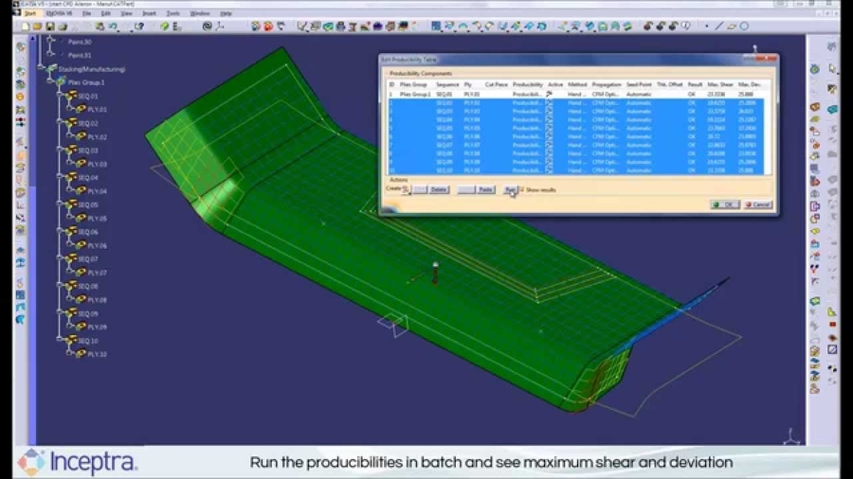Click the Delete button in the dialog
This screenshot has width=853, height=479.
pyautogui.click(x=439, y=189)
